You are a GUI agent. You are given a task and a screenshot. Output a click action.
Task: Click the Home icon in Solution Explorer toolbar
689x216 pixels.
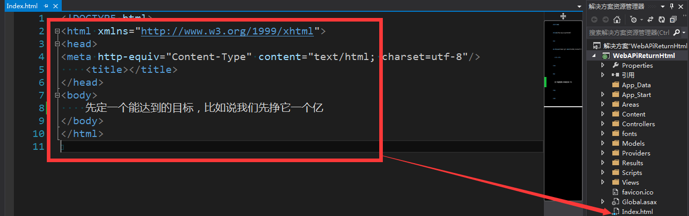616,19
